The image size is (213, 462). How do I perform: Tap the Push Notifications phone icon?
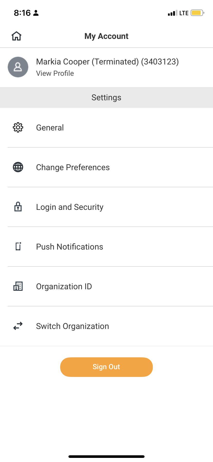pyautogui.click(x=18, y=247)
